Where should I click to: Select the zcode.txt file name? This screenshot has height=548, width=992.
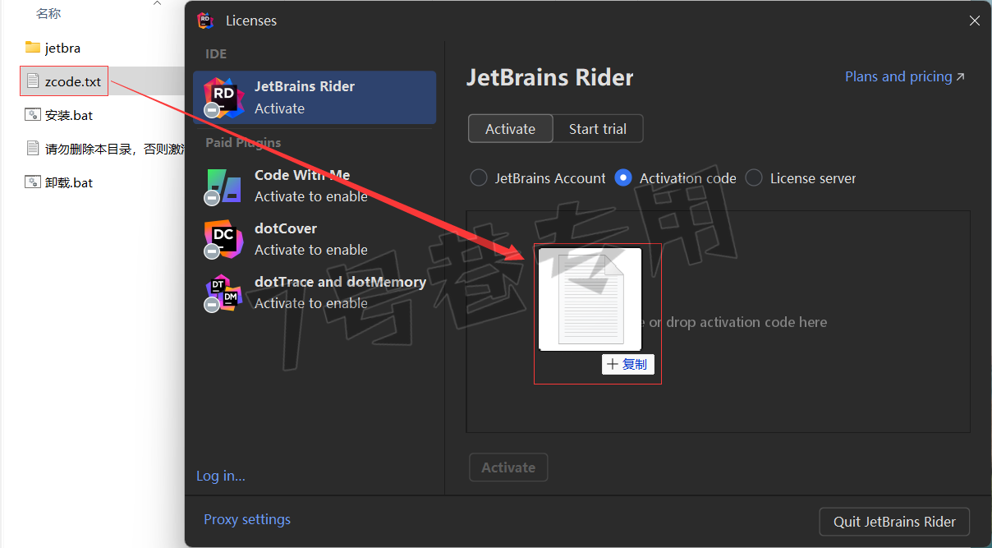(x=73, y=81)
